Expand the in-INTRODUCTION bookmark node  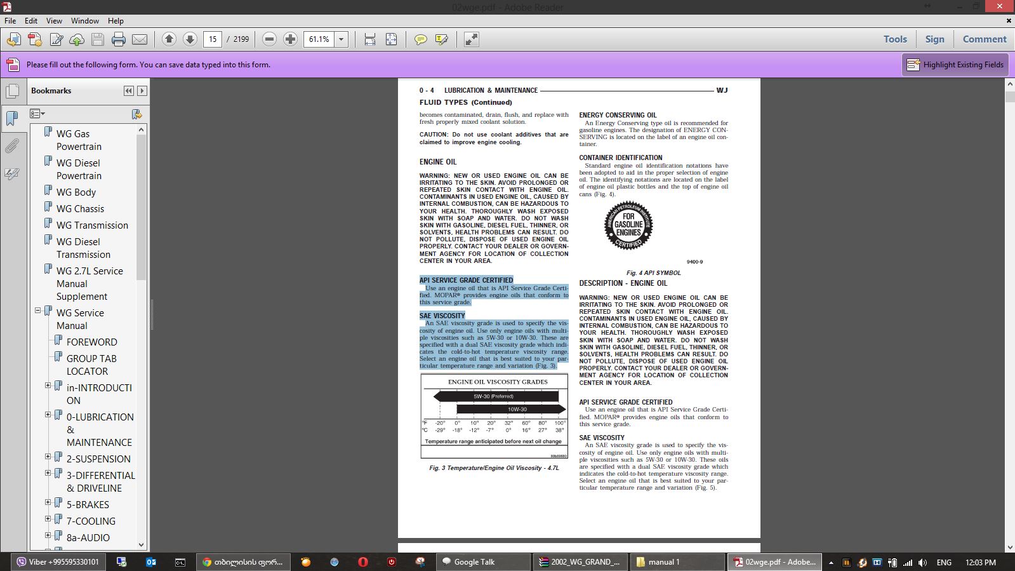point(48,386)
